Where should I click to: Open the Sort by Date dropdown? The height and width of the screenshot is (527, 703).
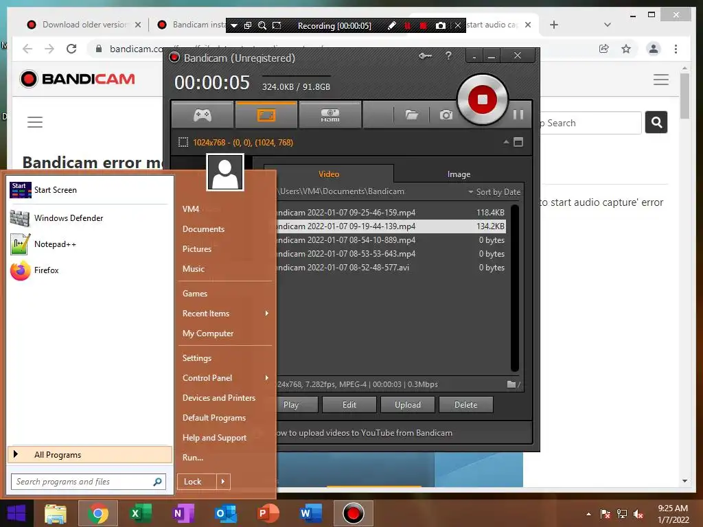point(494,192)
